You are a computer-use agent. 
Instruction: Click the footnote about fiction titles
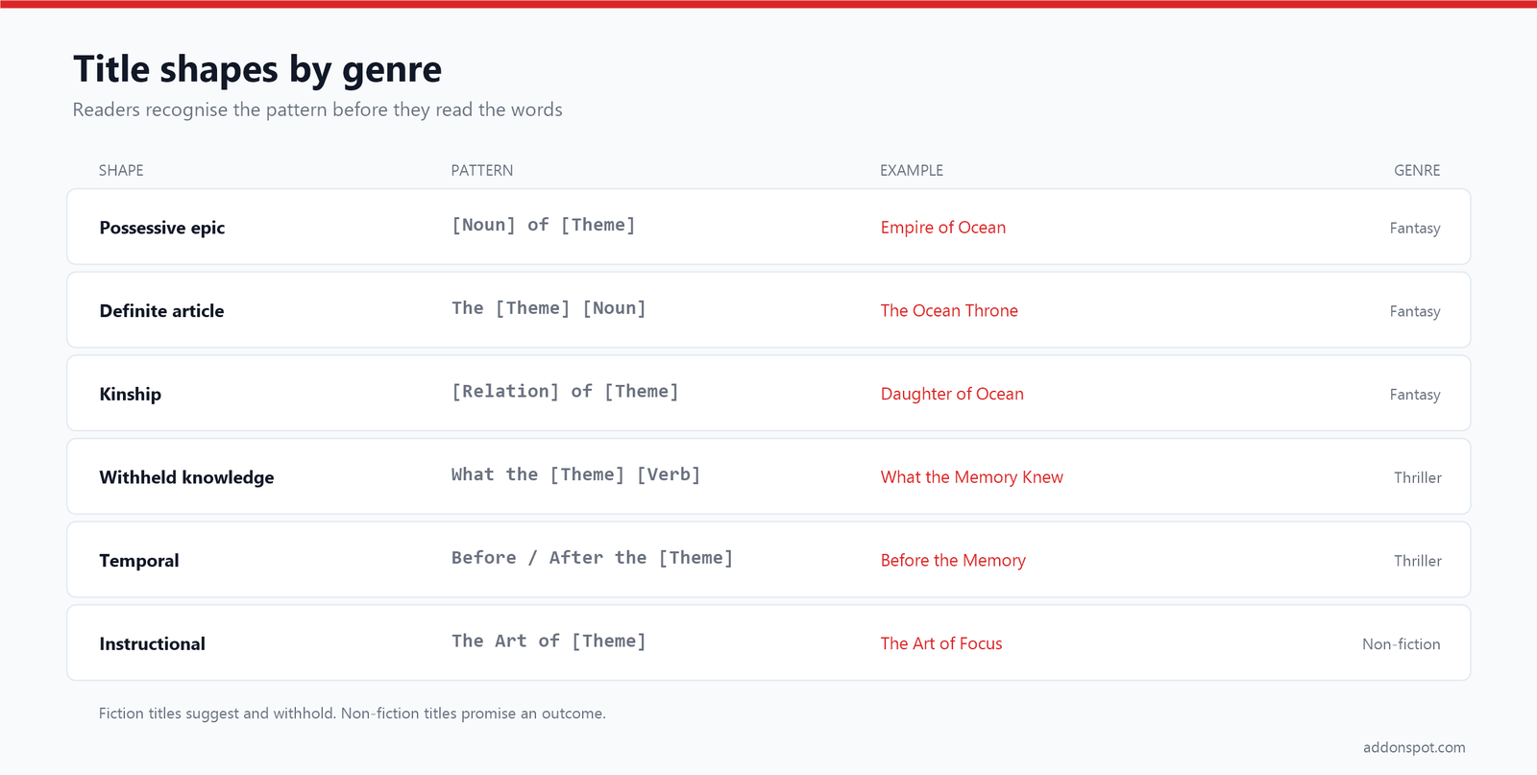tap(353, 714)
